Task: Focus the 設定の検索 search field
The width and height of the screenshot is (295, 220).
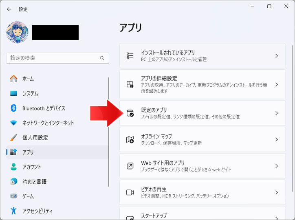Action: 57,58
